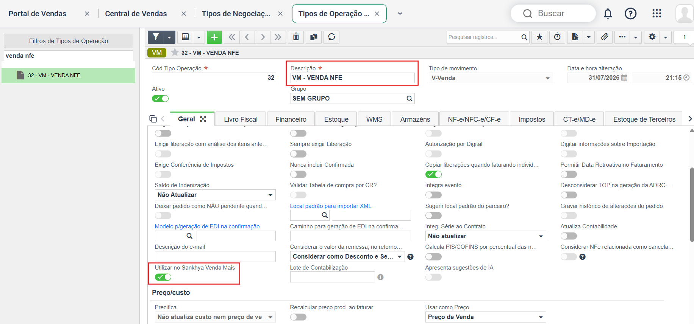
Task: Enable Atualiza Contabilidade switch
Action: (x=569, y=236)
